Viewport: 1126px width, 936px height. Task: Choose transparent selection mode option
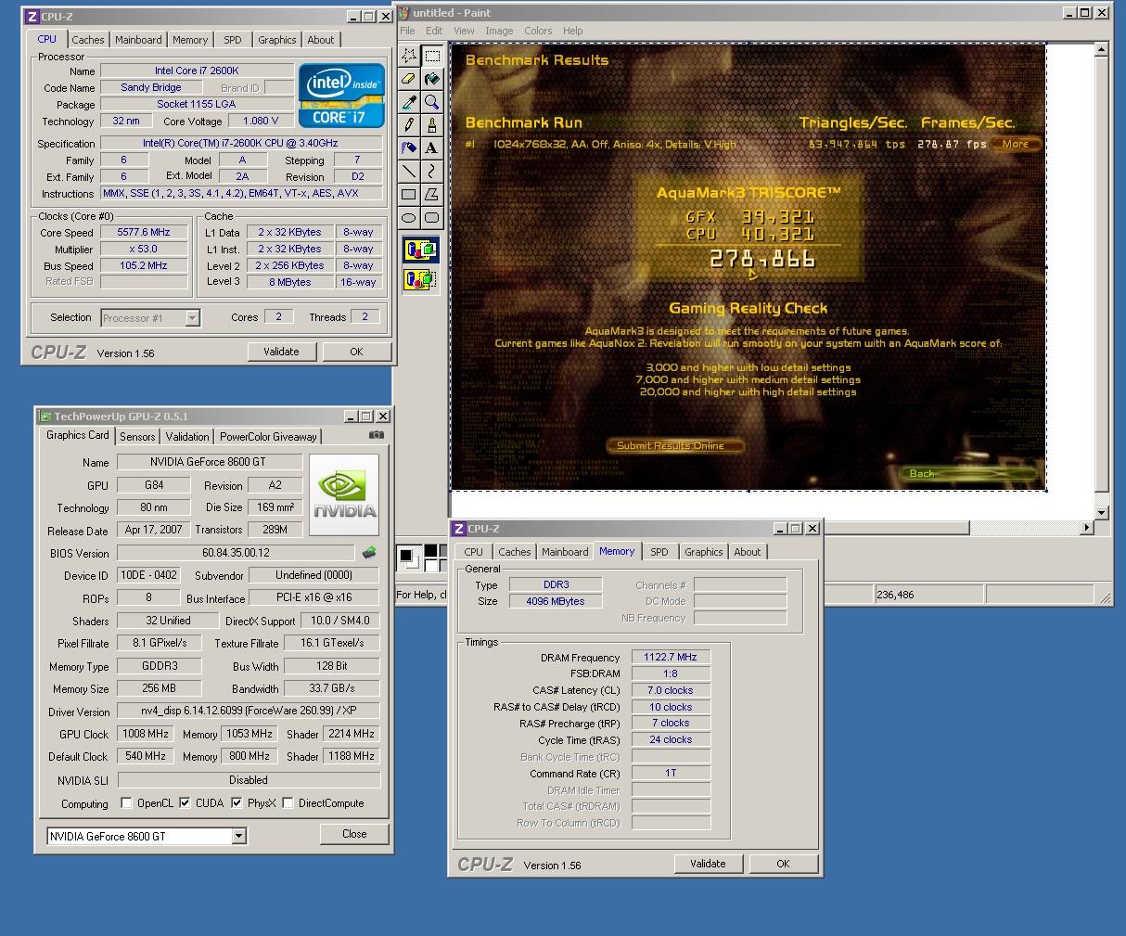(x=420, y=278)
